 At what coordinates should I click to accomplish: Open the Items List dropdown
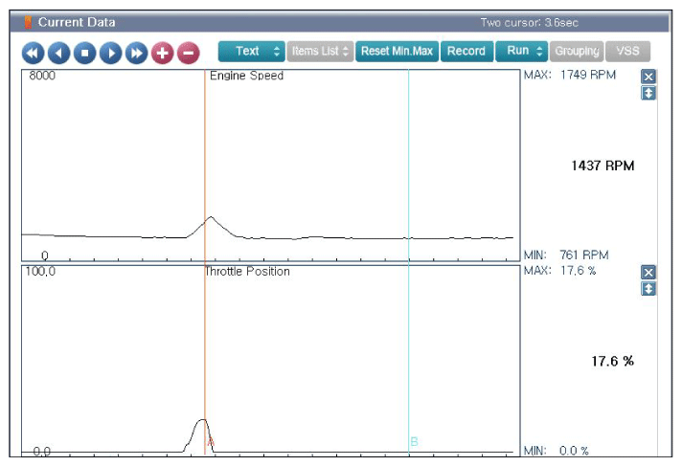[x=320, y=52]
